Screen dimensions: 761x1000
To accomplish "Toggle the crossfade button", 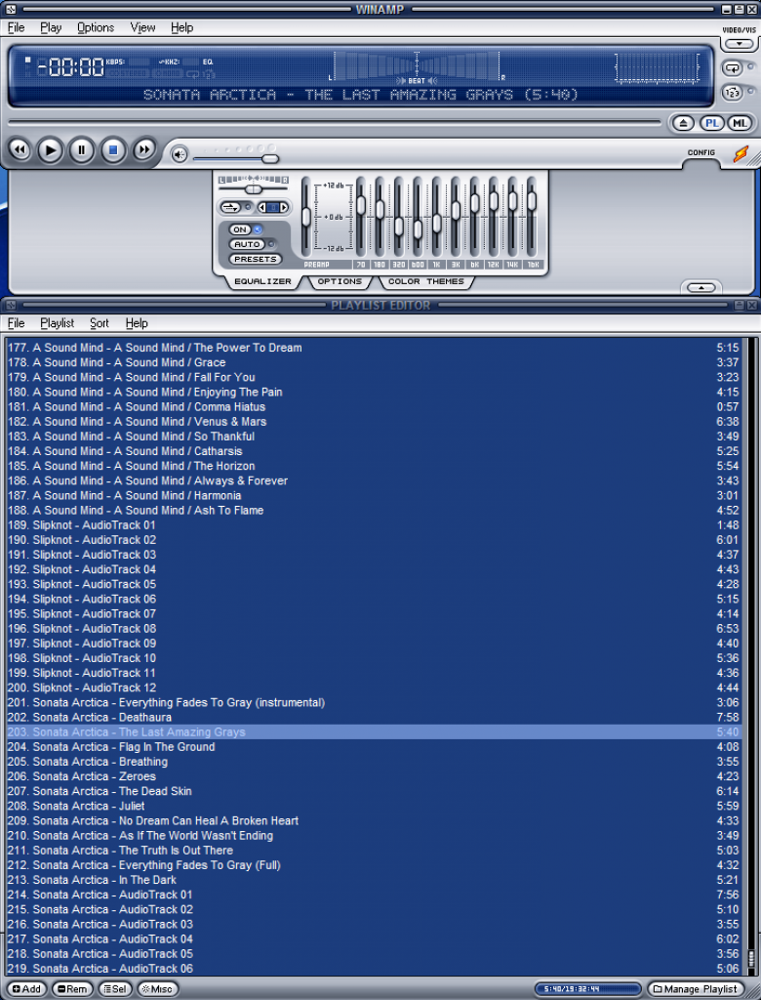I will 230,207.
